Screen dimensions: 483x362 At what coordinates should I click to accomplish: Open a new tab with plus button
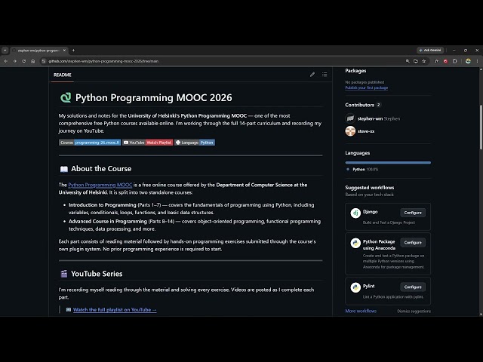pos(73,51)
